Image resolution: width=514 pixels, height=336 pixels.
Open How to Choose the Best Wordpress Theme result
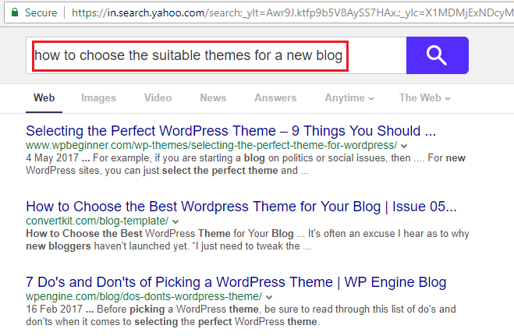[x=241, y=207]
